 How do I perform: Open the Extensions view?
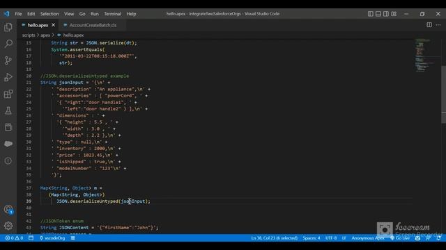pyautogui.click(x=8, y=94)
